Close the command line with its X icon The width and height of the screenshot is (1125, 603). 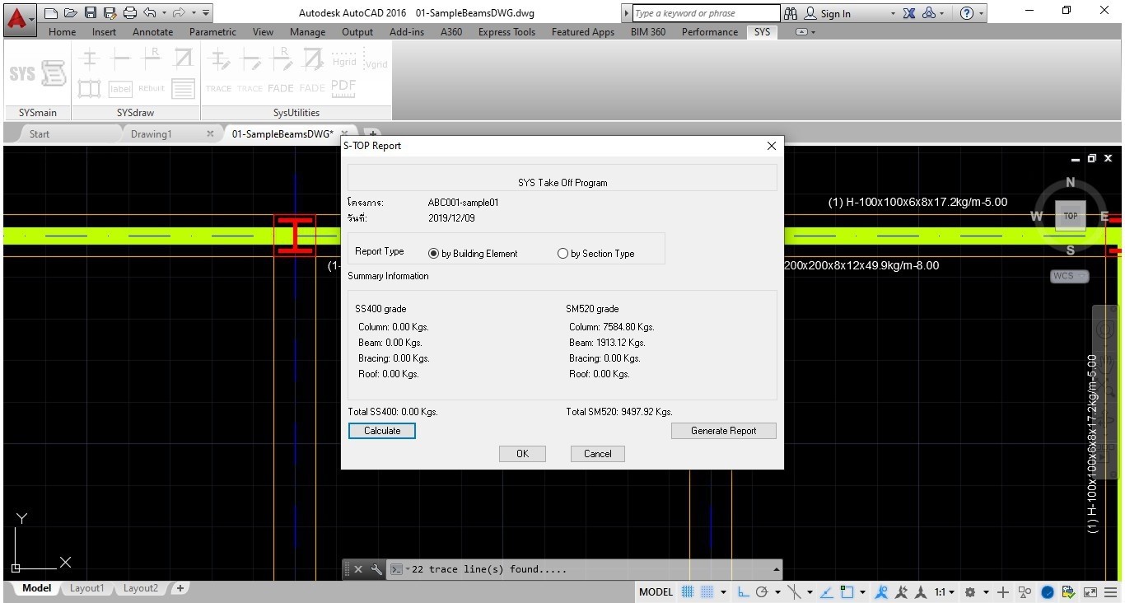click(x=358, y=569)
